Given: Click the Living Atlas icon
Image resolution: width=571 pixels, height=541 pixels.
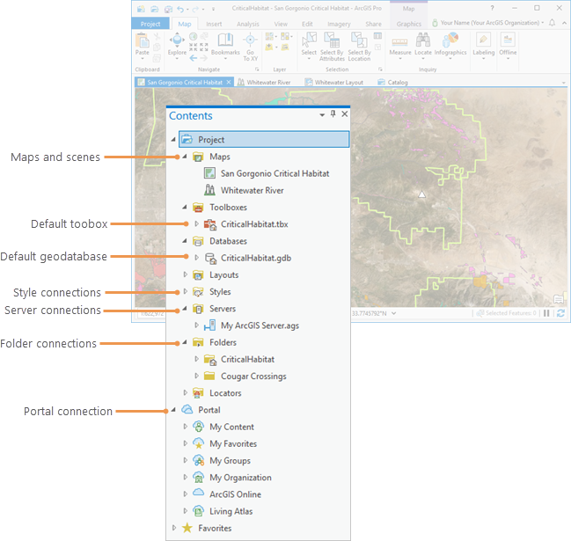Looking at the screenshot, I should click(198, 511).
